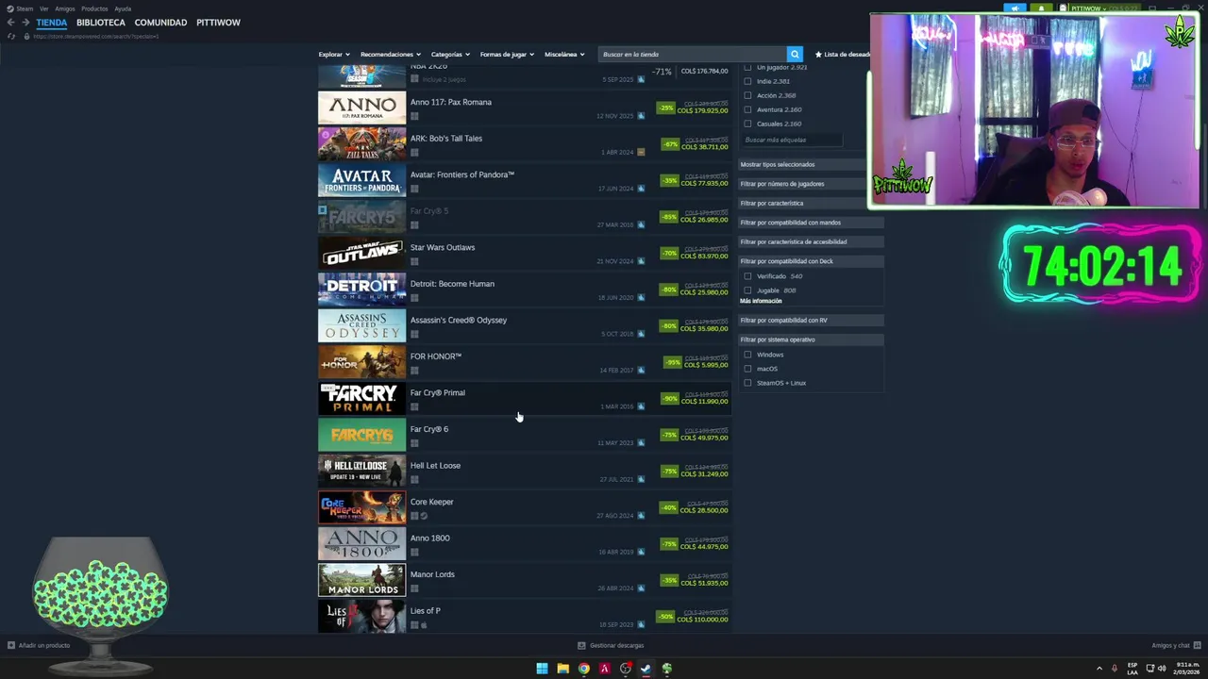Open Lista de deseados link
Image resolution: width=1208 pixels, height=679 pixels.
[843, 55]
